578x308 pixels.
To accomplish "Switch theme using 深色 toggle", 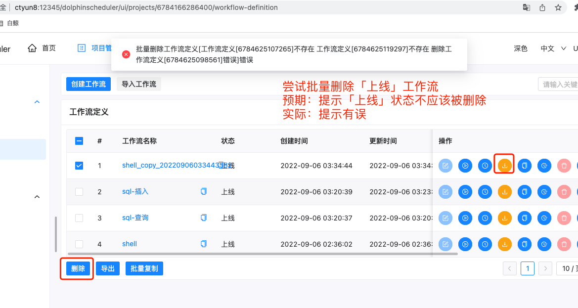I will [x=521, y=48].
